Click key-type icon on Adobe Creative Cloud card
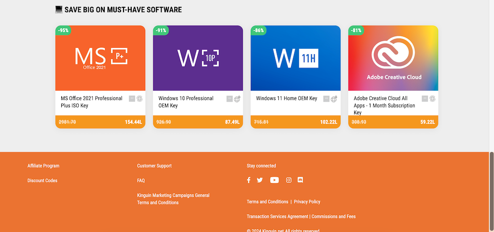494x232 pixels. tap(425, 99)
